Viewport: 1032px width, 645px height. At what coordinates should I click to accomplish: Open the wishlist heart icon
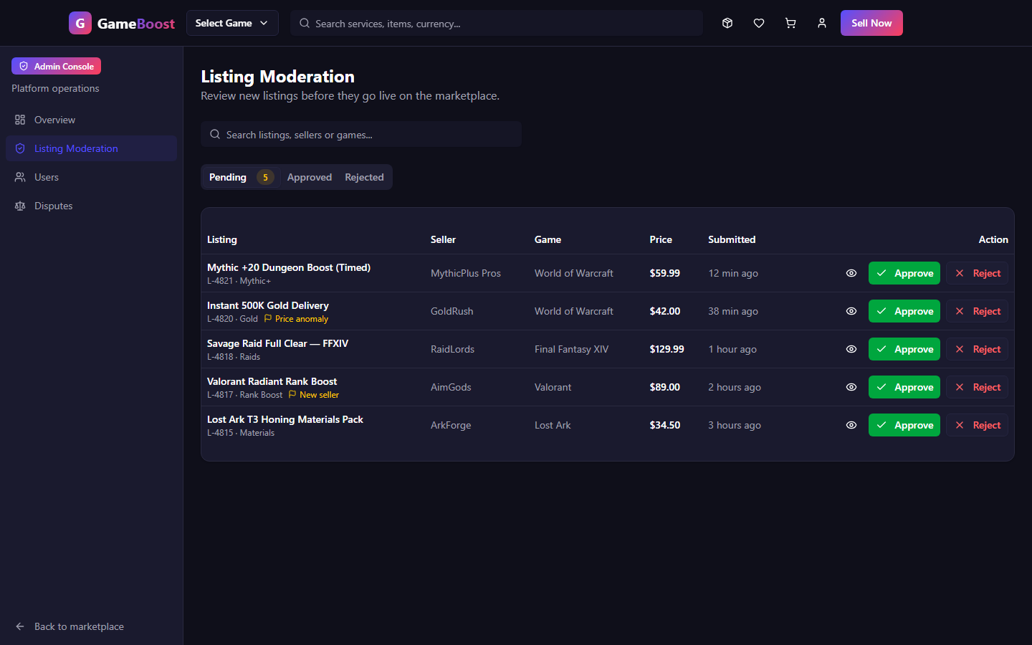pyautogui.click(x=759, y=23)
